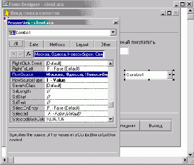Viewport: 194px width, 165px height.
Task: Click the up arrow of properties list scrollbar
Action: pos(110,64)
